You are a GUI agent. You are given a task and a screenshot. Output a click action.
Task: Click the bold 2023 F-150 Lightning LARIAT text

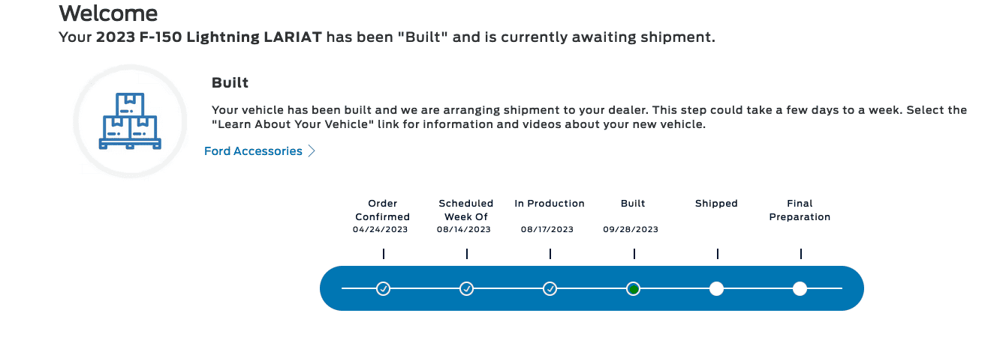(211, 37)
